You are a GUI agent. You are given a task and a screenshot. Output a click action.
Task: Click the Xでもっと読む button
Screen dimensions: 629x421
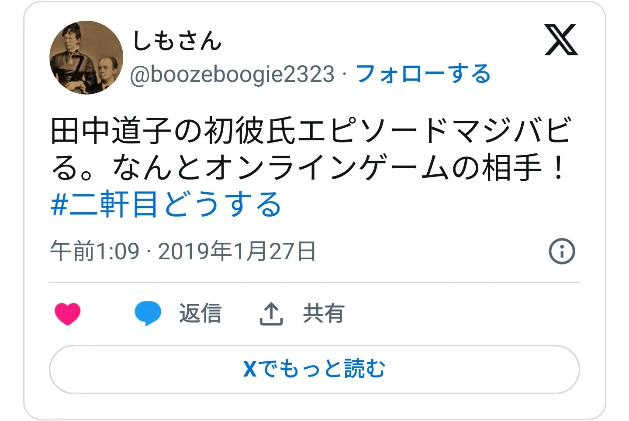[314, 369]
